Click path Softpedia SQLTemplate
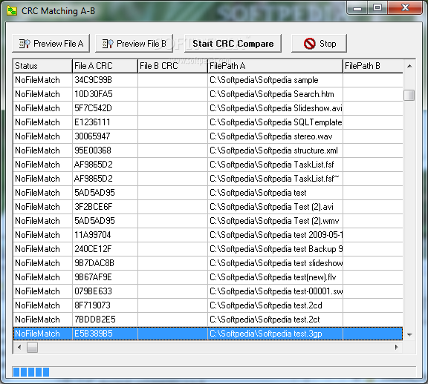Image resolution: width=428 pixels, height=384 pixels. [x=276, y=122]
